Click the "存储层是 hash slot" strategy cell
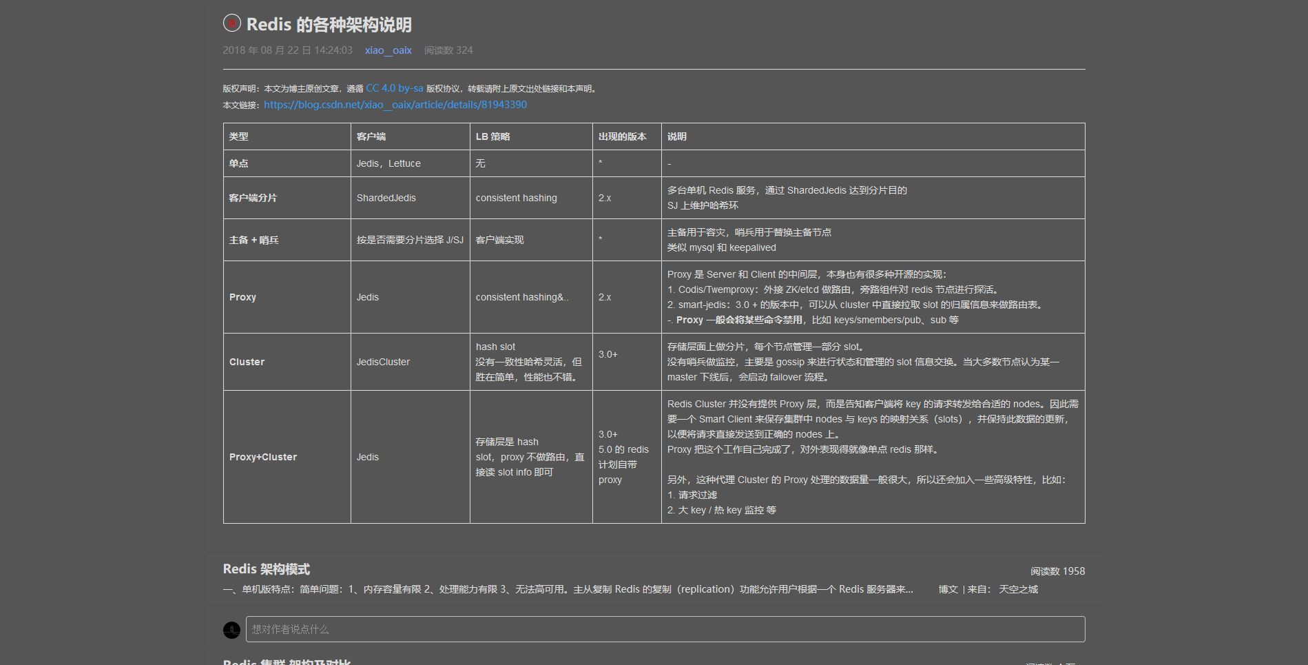 tap(530, 457)
